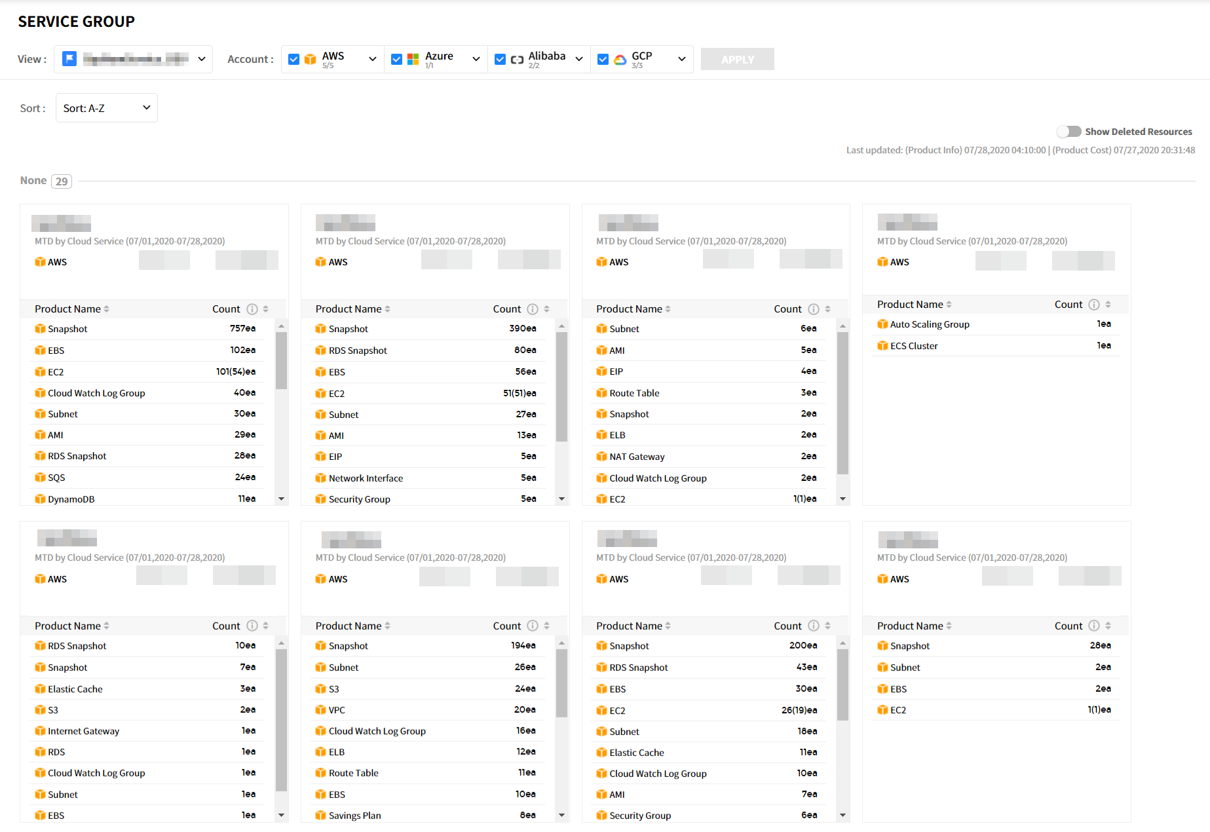Click the None group count badge 29
Viewport: 1210px width, 832px height.
[62, 181]
